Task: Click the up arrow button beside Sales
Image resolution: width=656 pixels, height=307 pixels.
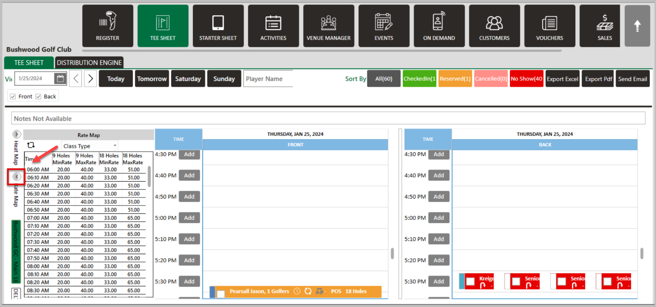Action: tap(637, 26)
